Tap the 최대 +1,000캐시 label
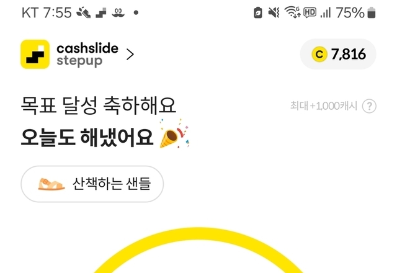This screenshot has width=397, height=273. (324, 106)
